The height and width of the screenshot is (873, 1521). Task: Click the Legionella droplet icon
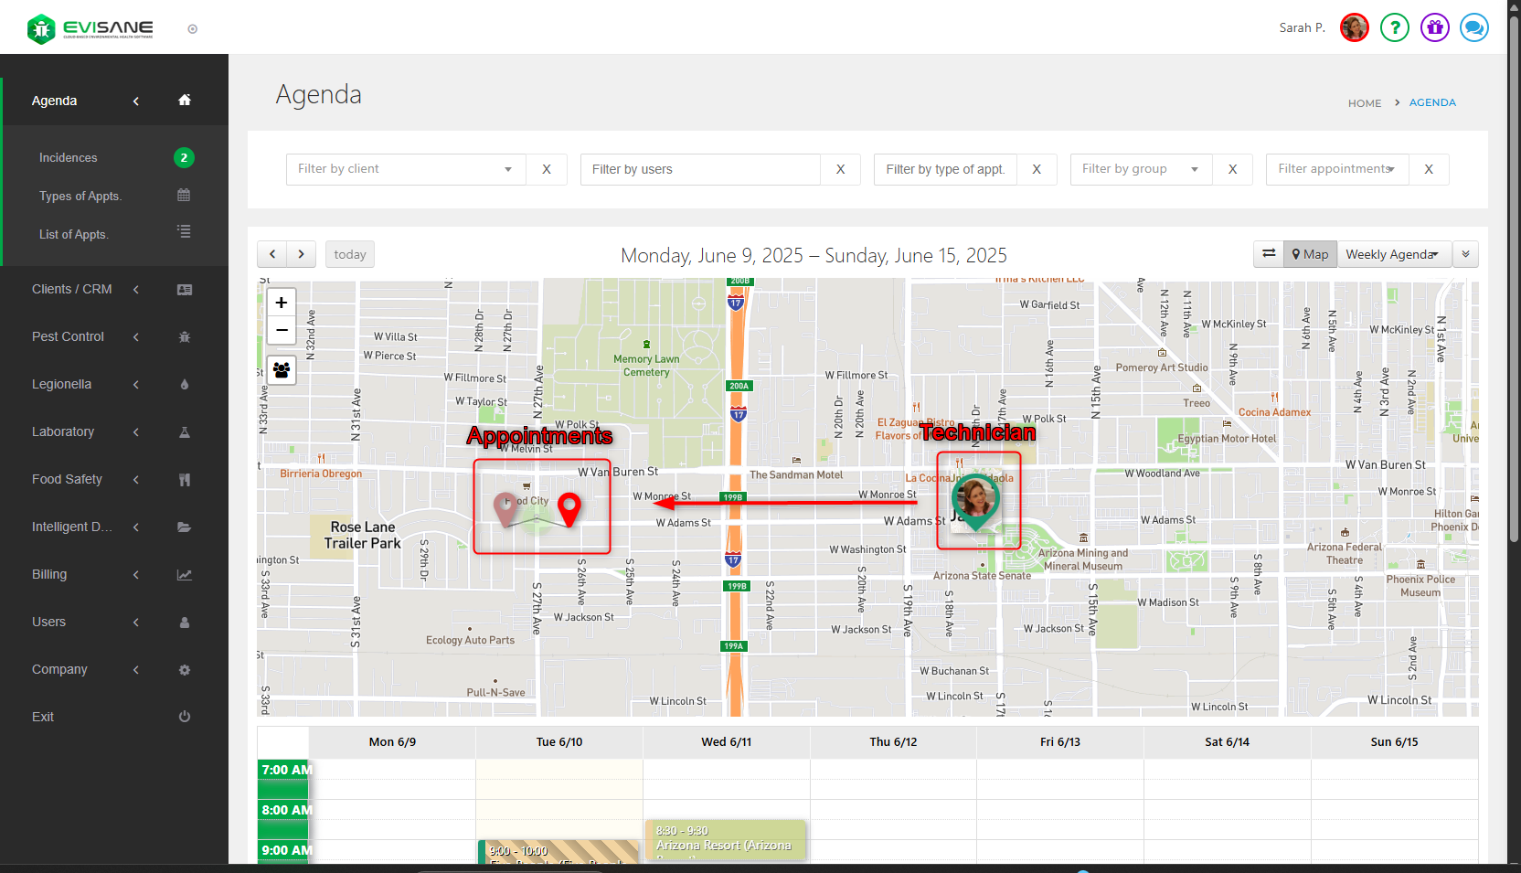185,385
